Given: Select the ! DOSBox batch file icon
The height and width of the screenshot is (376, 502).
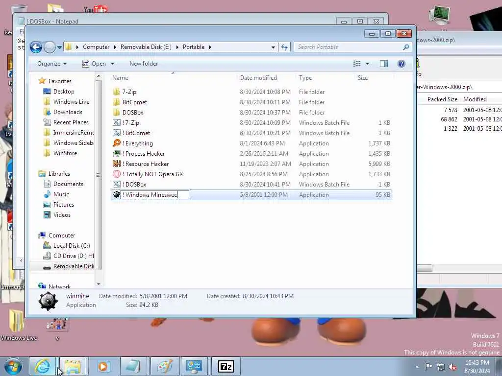Looking at the screenshot, I should (x=117, y=185).
